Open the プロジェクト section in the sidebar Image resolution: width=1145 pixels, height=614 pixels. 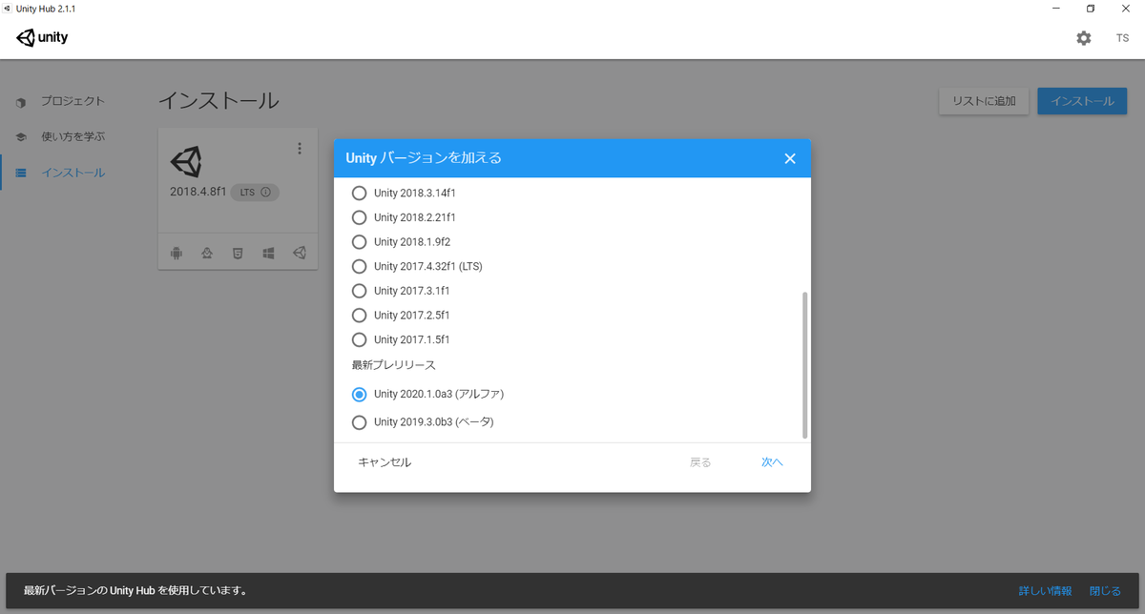pyautogui.click(x=68, y=100)
